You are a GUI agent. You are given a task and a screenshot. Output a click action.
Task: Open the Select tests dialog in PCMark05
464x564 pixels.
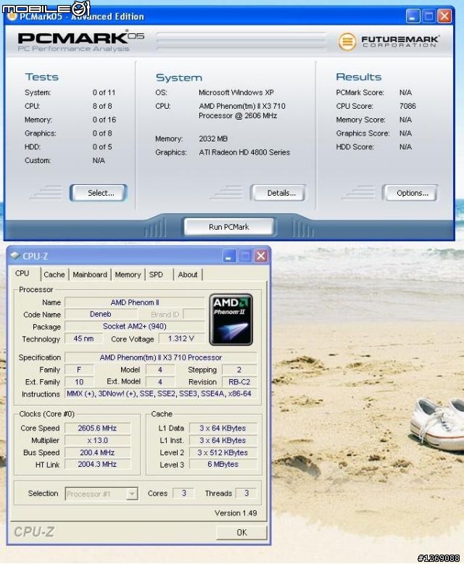(99, 193)
